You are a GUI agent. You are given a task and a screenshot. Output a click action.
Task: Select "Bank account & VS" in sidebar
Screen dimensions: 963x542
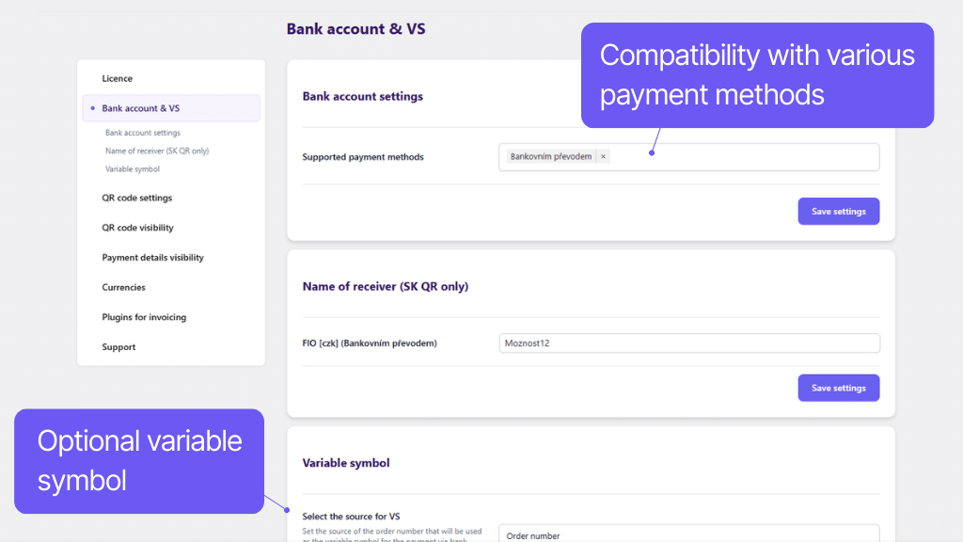click(x=140, y=107)
